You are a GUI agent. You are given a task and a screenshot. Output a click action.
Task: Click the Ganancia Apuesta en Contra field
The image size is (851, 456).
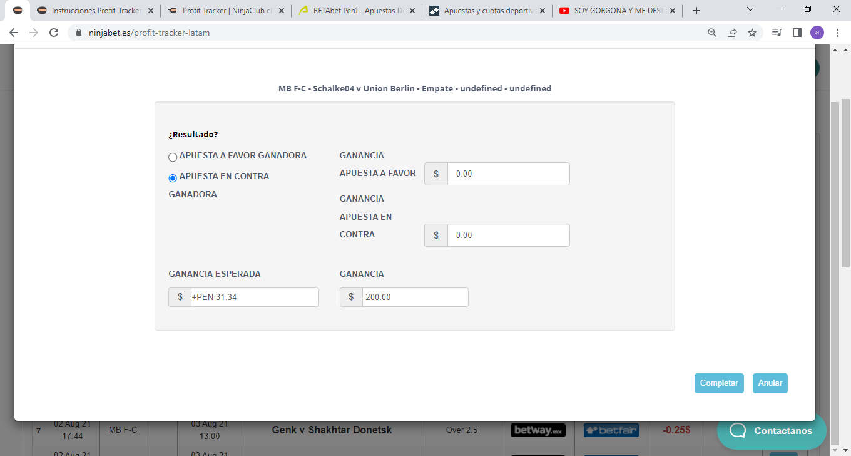click(x=508, y=235)
